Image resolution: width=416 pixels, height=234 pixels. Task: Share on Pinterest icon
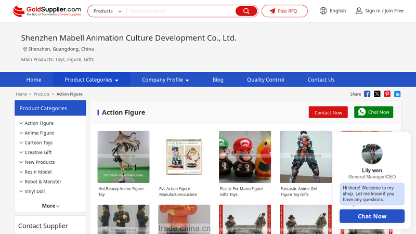(x=387, y=94)
